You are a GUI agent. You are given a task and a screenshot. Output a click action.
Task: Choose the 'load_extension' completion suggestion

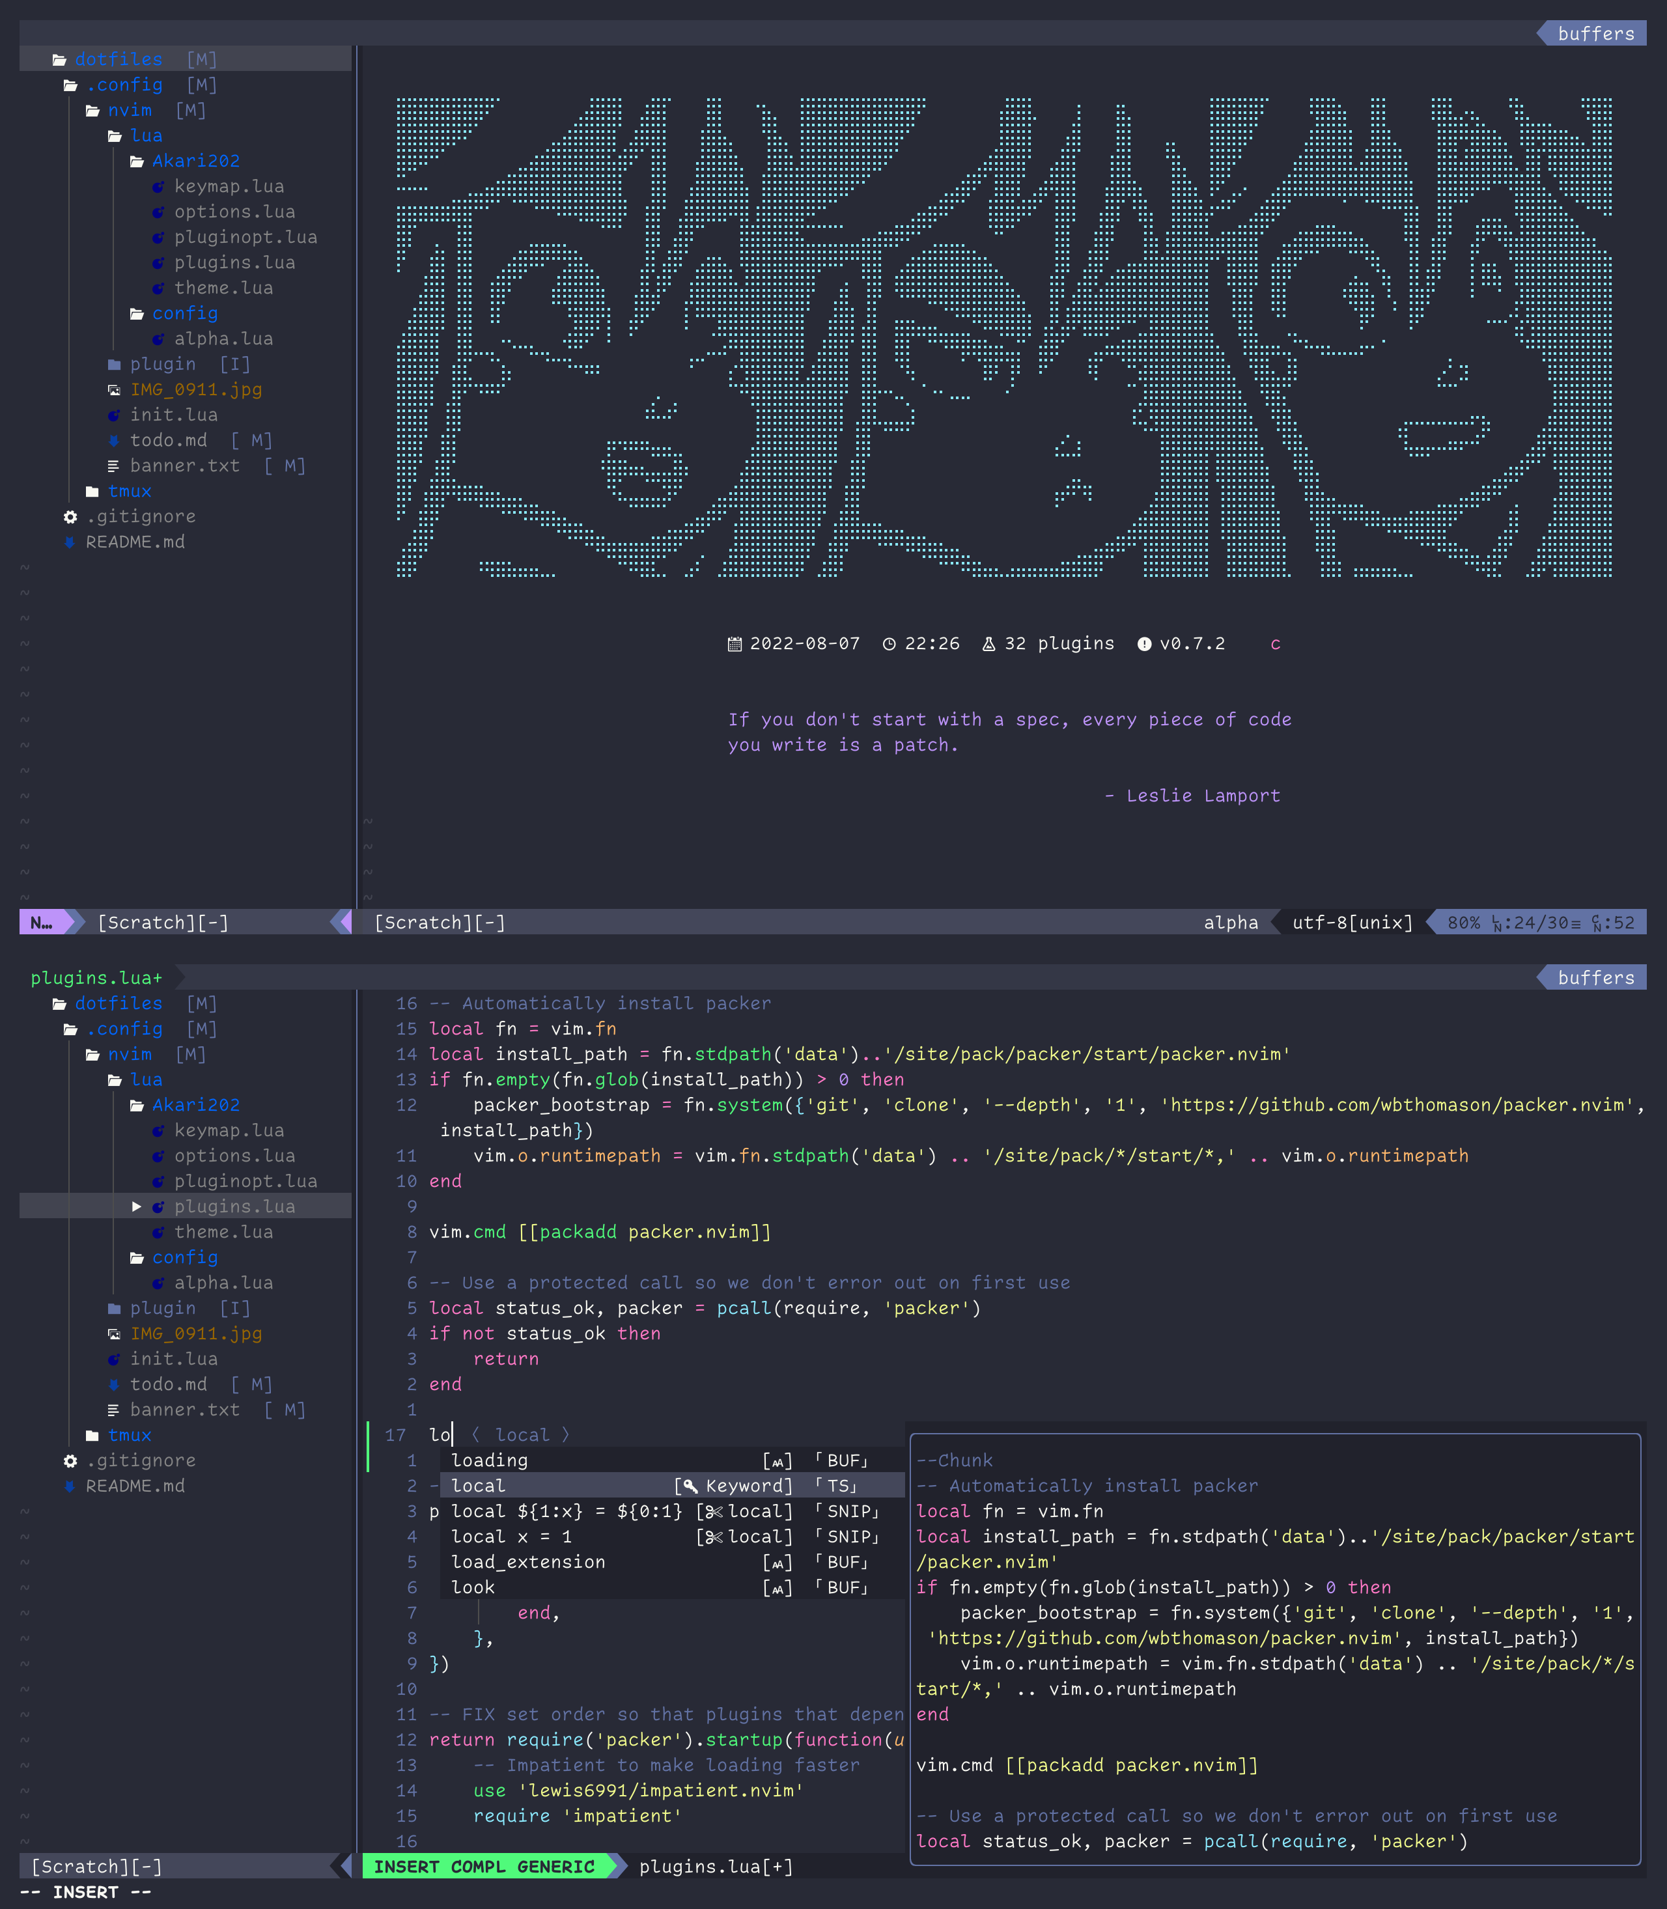coord(527,1562)
